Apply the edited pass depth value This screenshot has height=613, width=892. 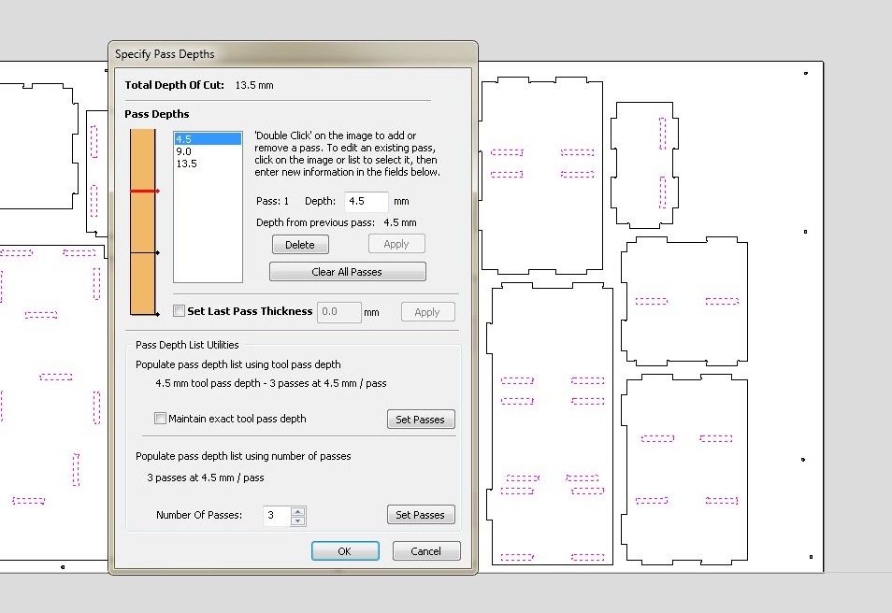click(396, 243)
